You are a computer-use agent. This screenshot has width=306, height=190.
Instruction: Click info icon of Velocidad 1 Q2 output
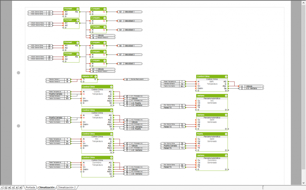pyautogui.click(x=141, y=12)
